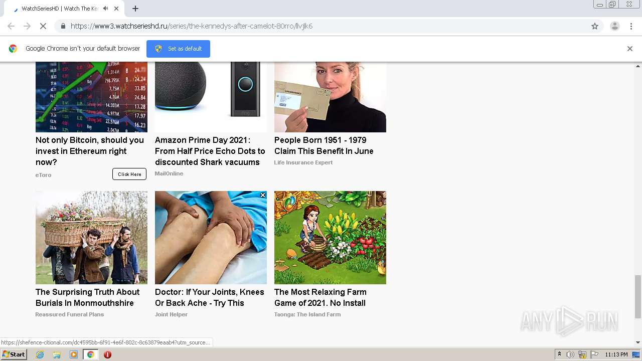
Task: Open 'Most Relaxing Farm Game' headline
Action: (x=320, y=297)
